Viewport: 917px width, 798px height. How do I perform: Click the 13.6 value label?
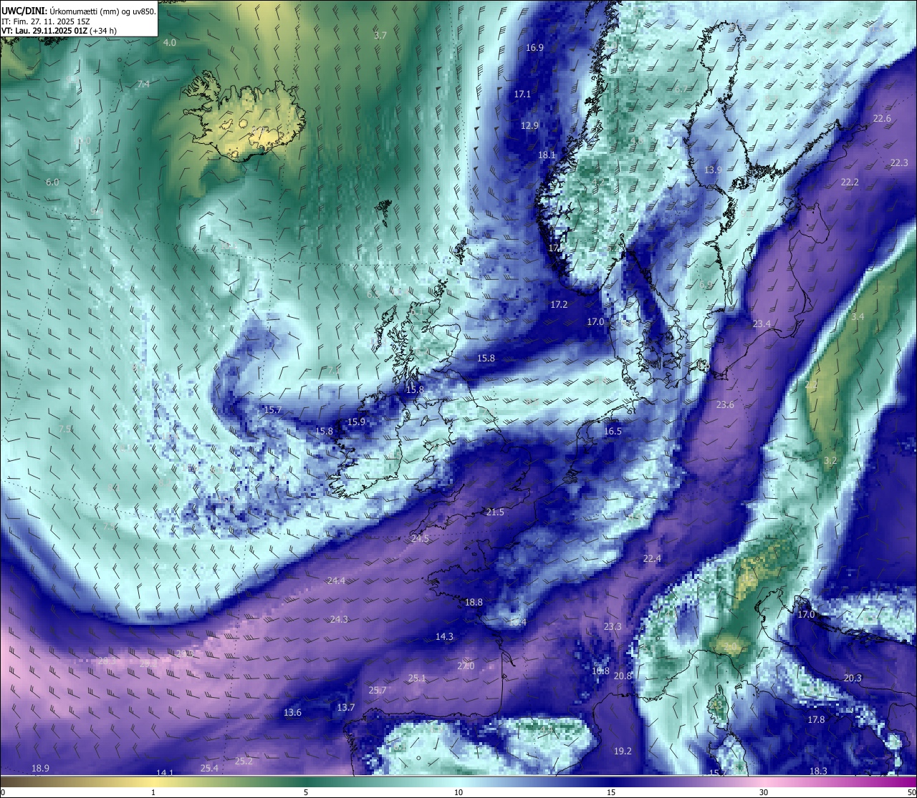(292, 712)
